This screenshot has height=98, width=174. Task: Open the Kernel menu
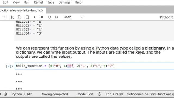pos(38,2)
